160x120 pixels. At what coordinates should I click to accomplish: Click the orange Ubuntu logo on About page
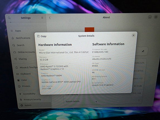point(89,30)
